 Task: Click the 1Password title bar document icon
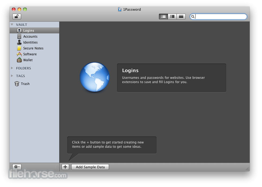click(120, 9)
